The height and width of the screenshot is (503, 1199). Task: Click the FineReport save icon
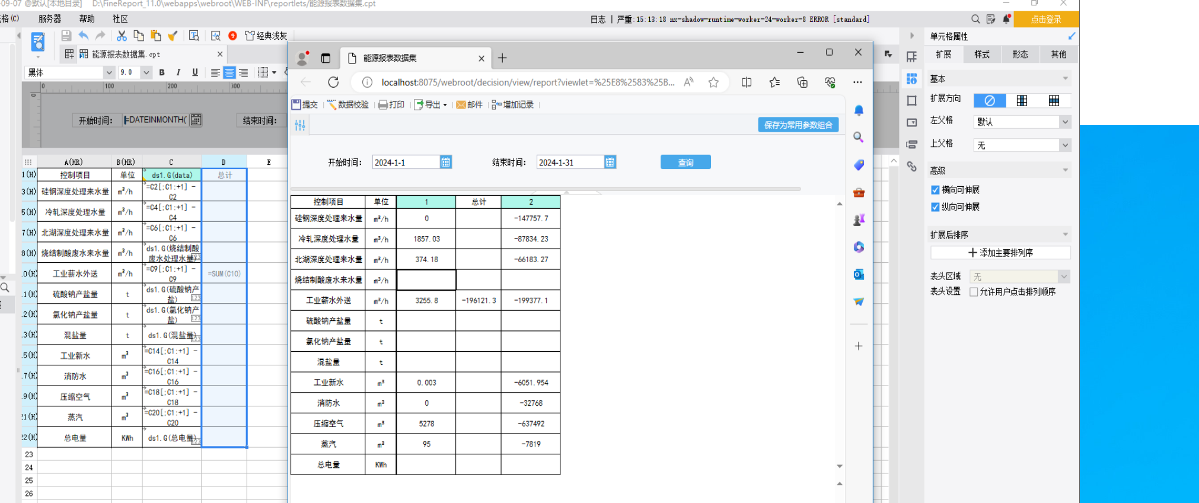[66, 36]
